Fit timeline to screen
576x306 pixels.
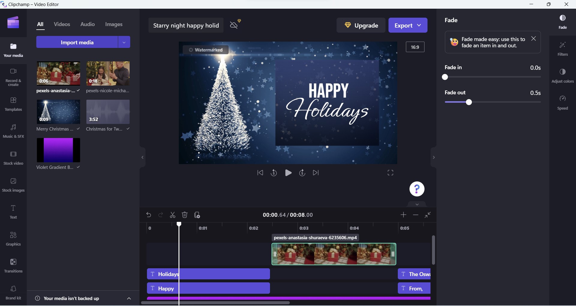click(428, 215)
